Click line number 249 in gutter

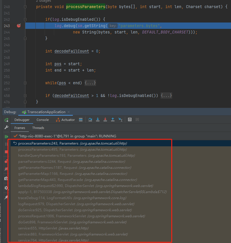pos(7,64)
